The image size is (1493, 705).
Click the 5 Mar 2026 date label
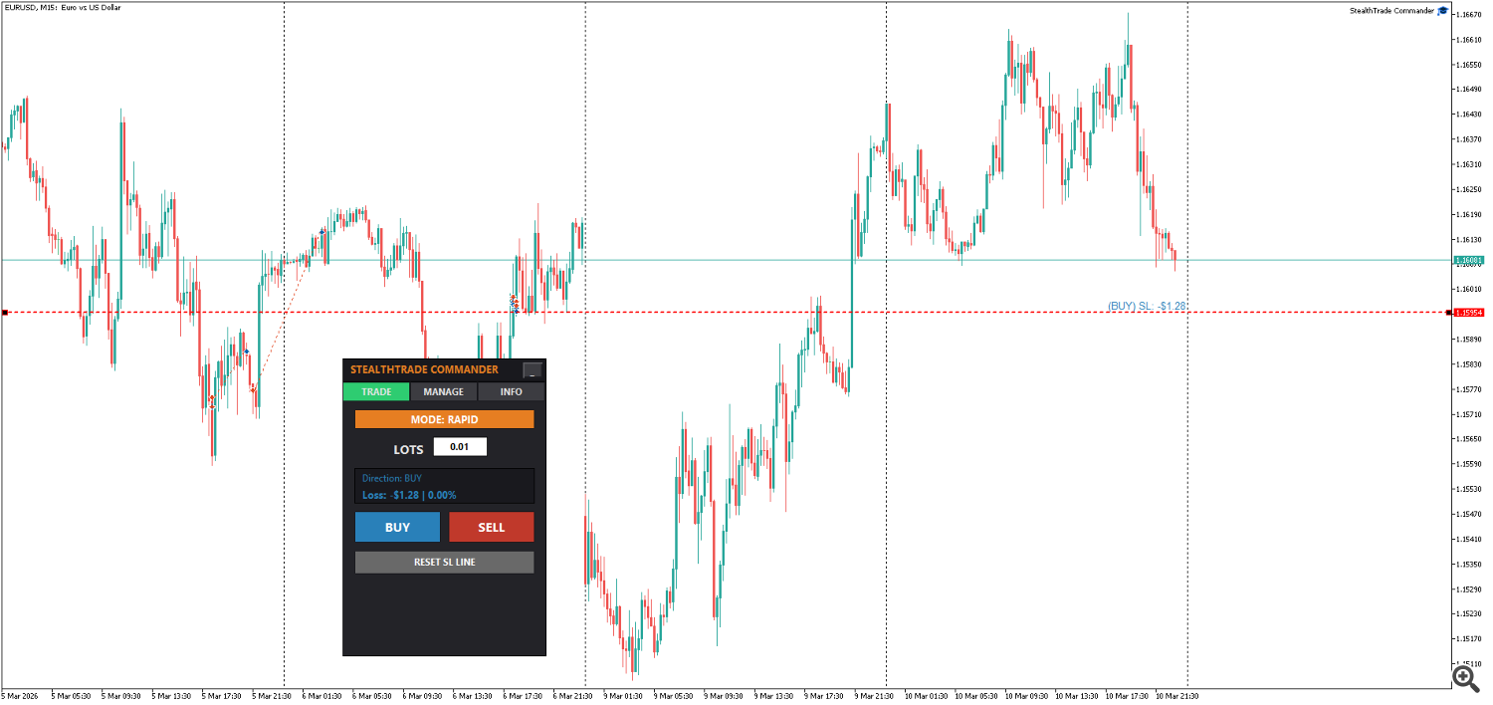(20, 696)
